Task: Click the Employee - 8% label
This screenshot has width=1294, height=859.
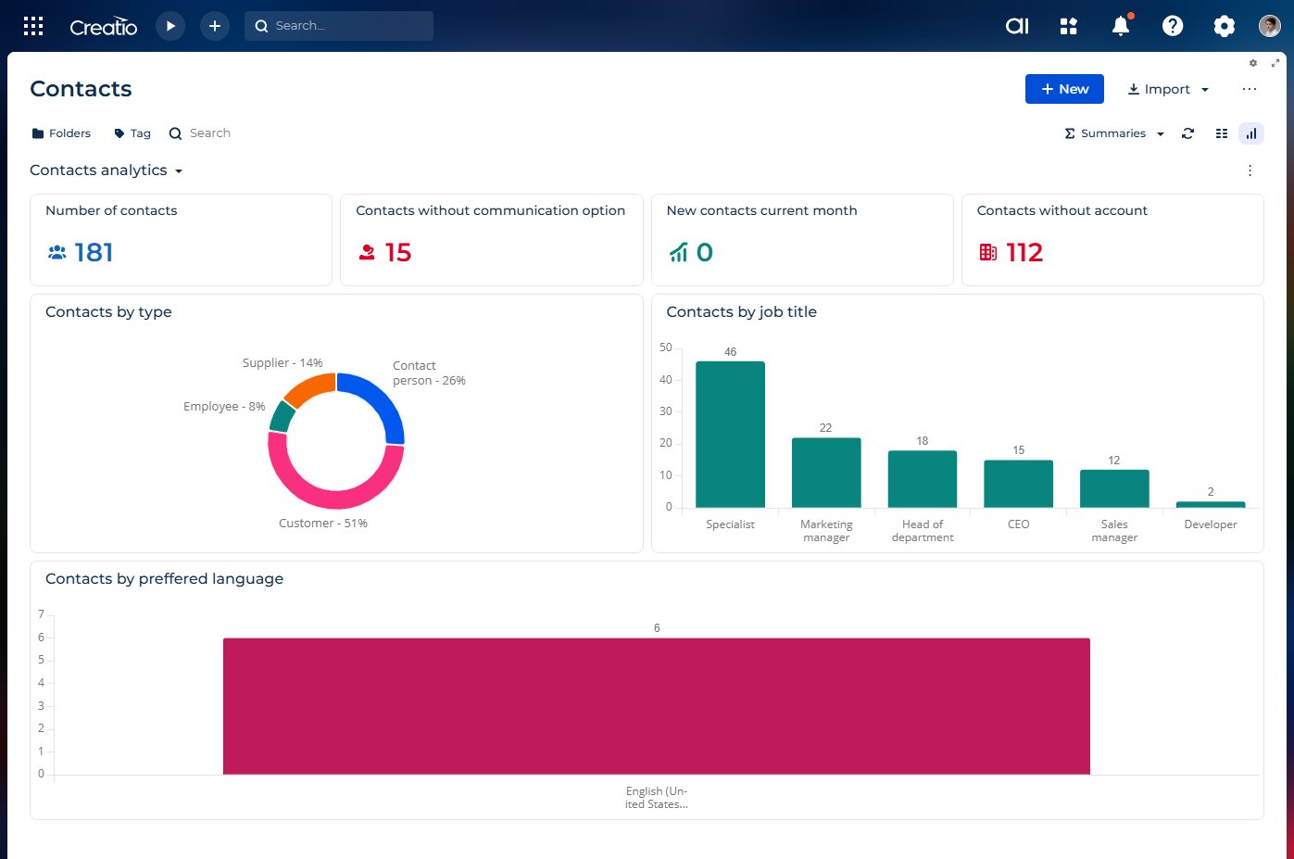Action: tap(224, 407)
